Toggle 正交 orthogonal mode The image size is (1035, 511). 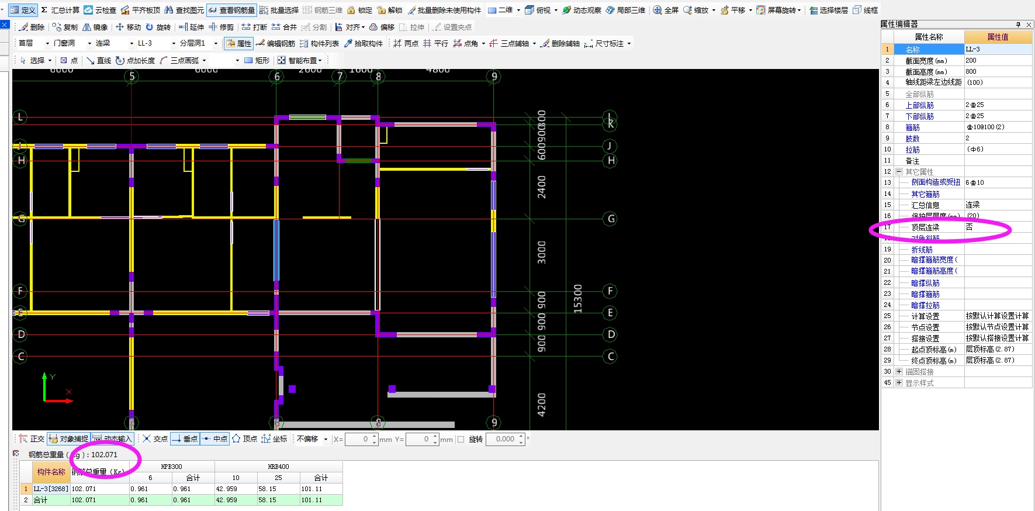click(32, 439)
